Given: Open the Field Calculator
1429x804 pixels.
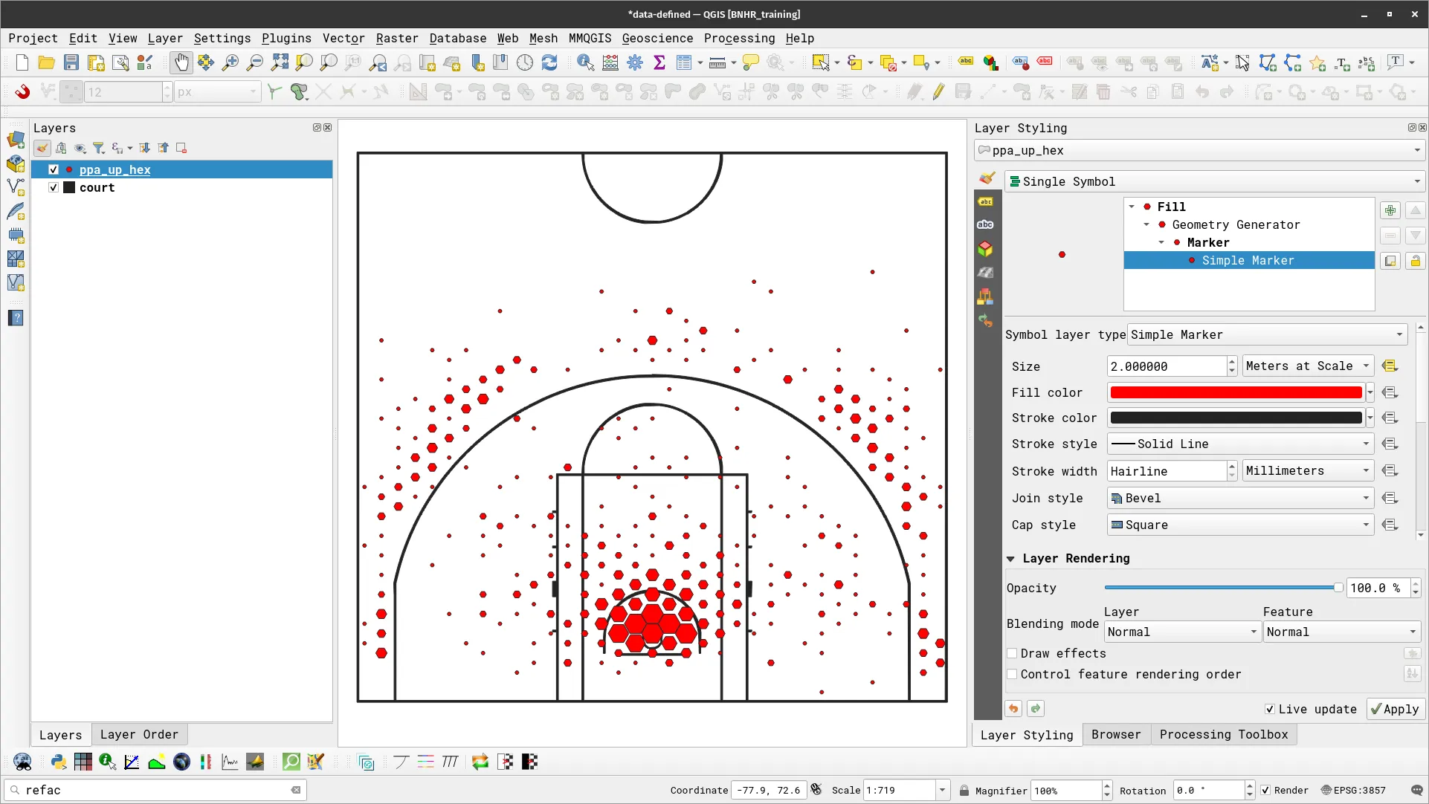Looking at the screenshot, I should click(x=610, y=62).
